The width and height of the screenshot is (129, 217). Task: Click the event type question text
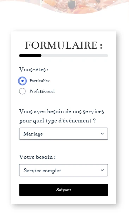pyautogui.click(x=62, y=116)
